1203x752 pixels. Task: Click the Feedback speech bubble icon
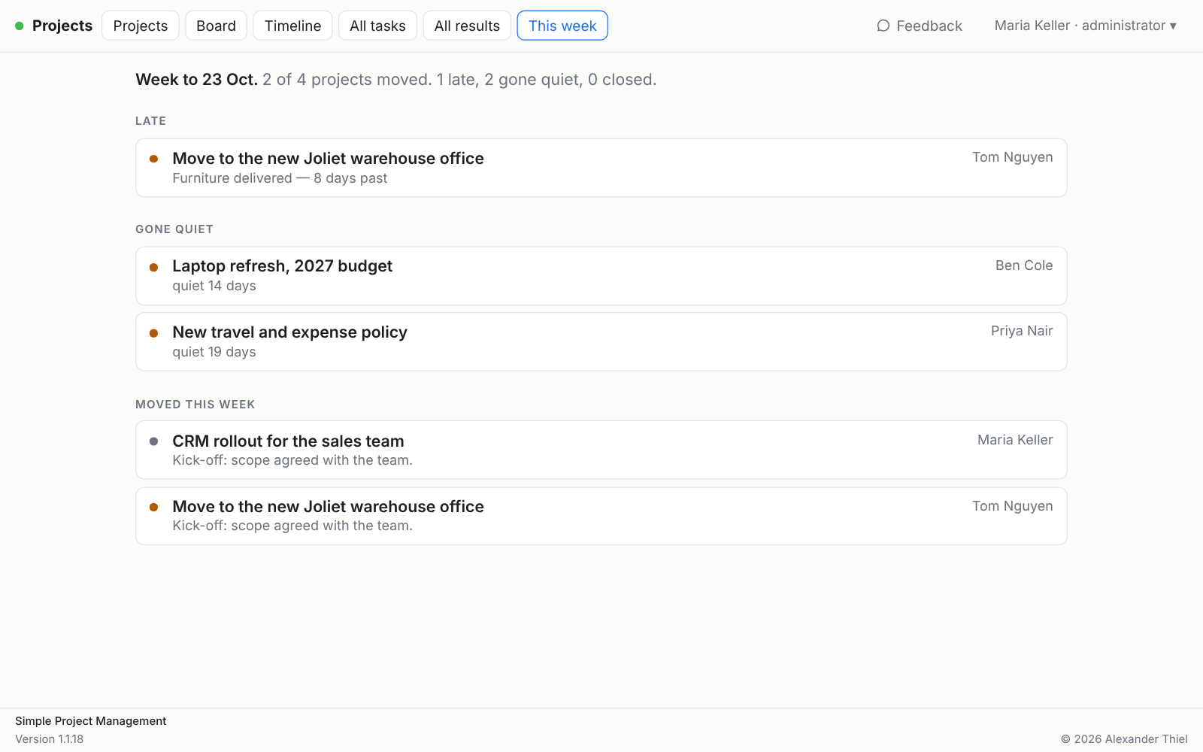click(x=883, y=26)
